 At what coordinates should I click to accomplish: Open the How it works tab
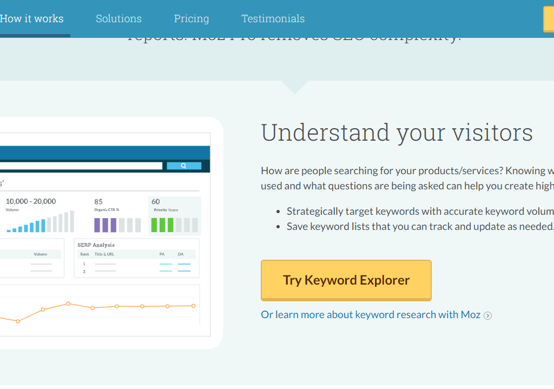[32, 19]
